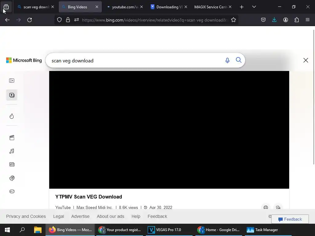Open News icon in sidebar
315x236 pixels.
click(12, 165)
